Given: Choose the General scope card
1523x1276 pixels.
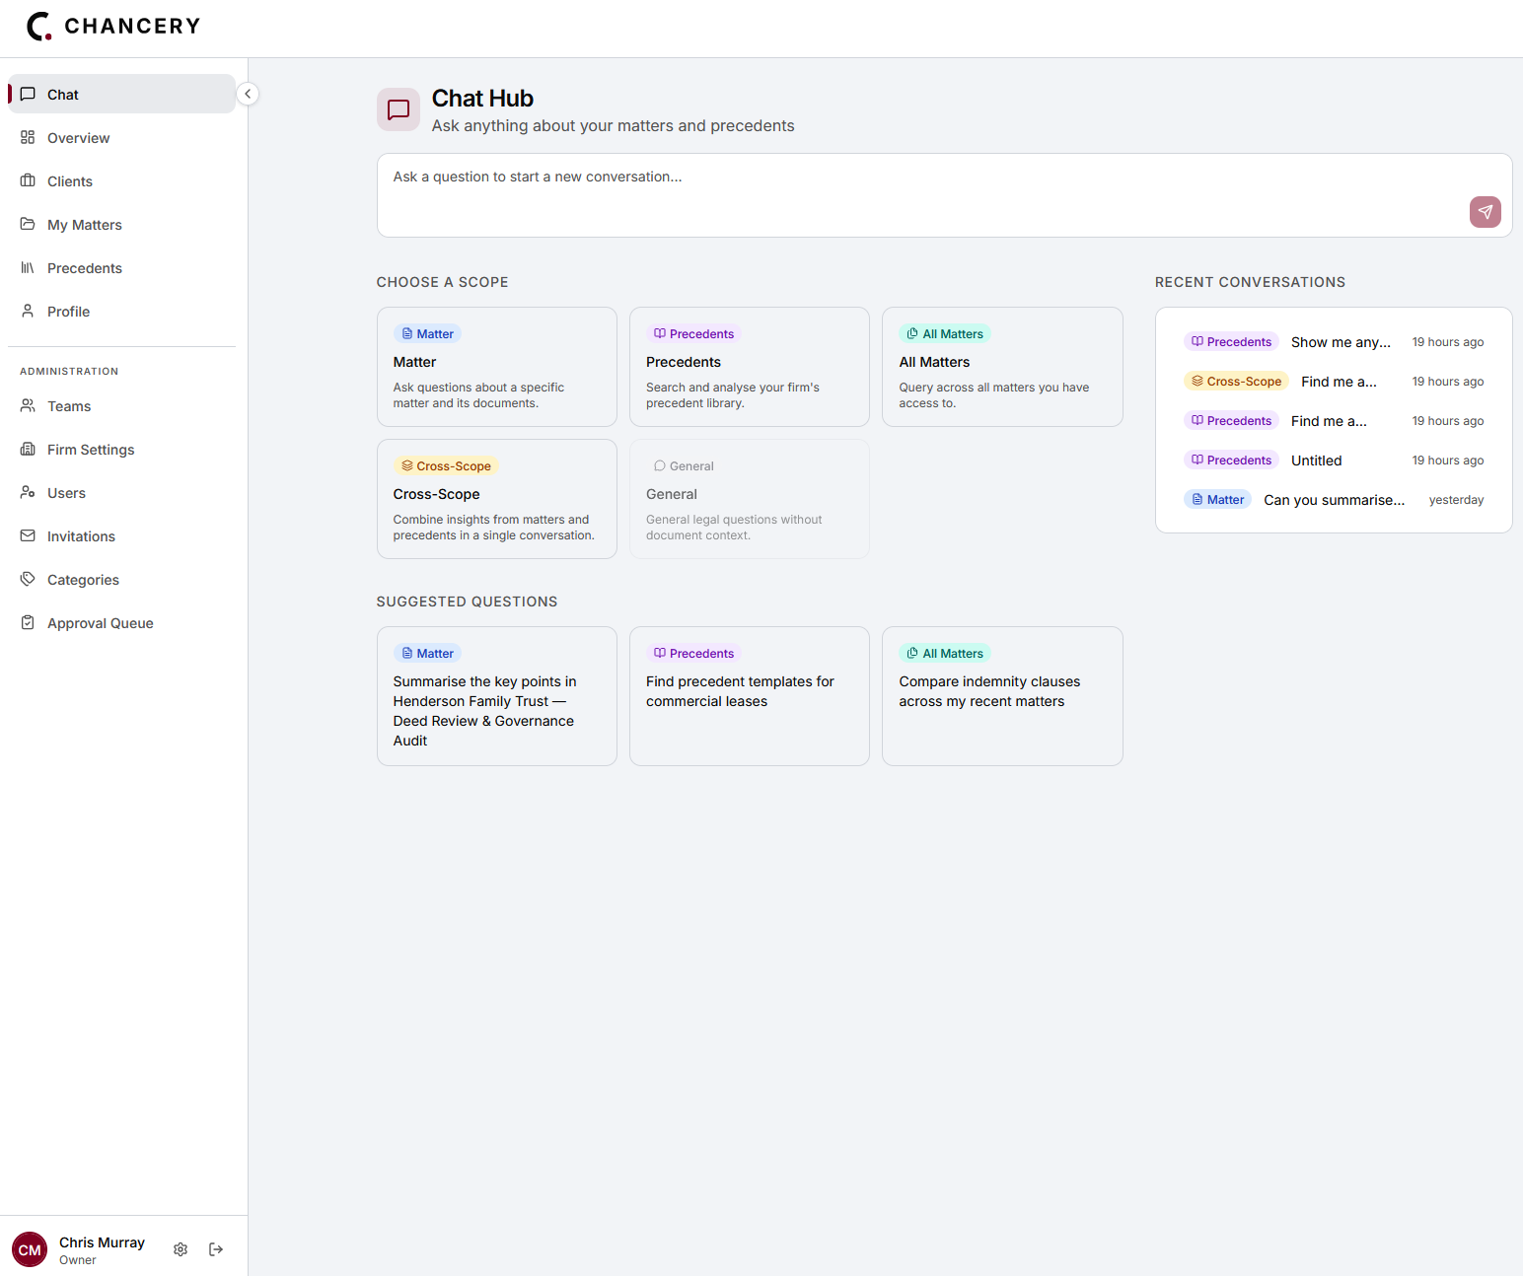Looking at the screenshot, I should coord(750,499).
